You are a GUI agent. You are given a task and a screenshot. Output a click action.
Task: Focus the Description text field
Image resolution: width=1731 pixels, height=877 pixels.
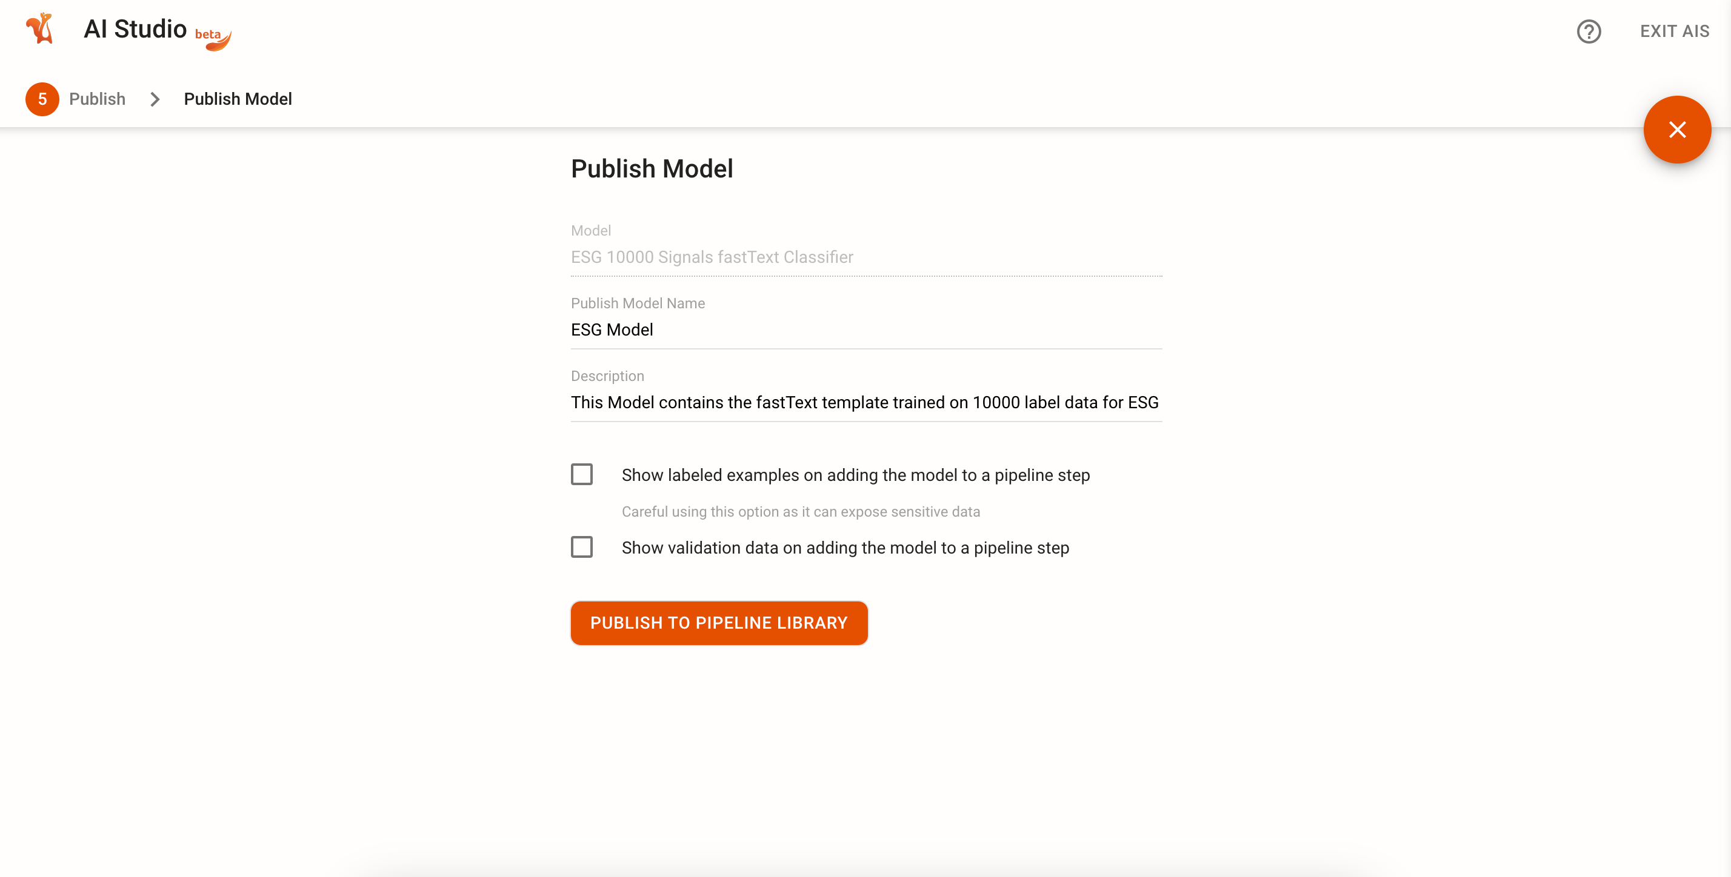[x=865, y=402]
